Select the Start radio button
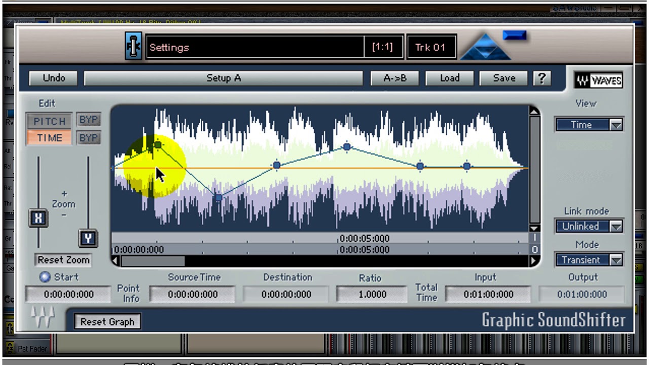The image size is (649, 365). (x=45, y=277)
